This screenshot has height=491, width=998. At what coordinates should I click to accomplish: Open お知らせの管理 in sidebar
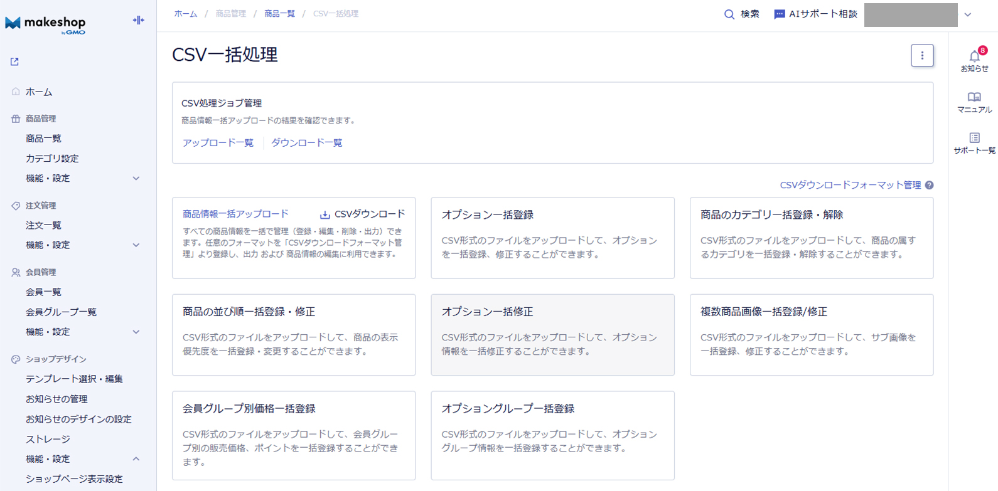56,399
